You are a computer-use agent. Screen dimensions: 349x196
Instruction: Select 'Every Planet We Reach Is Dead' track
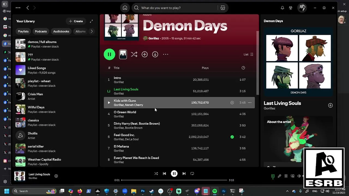click(x=179, y=160)
